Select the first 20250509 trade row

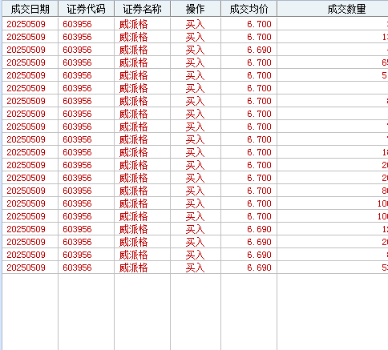195,24
